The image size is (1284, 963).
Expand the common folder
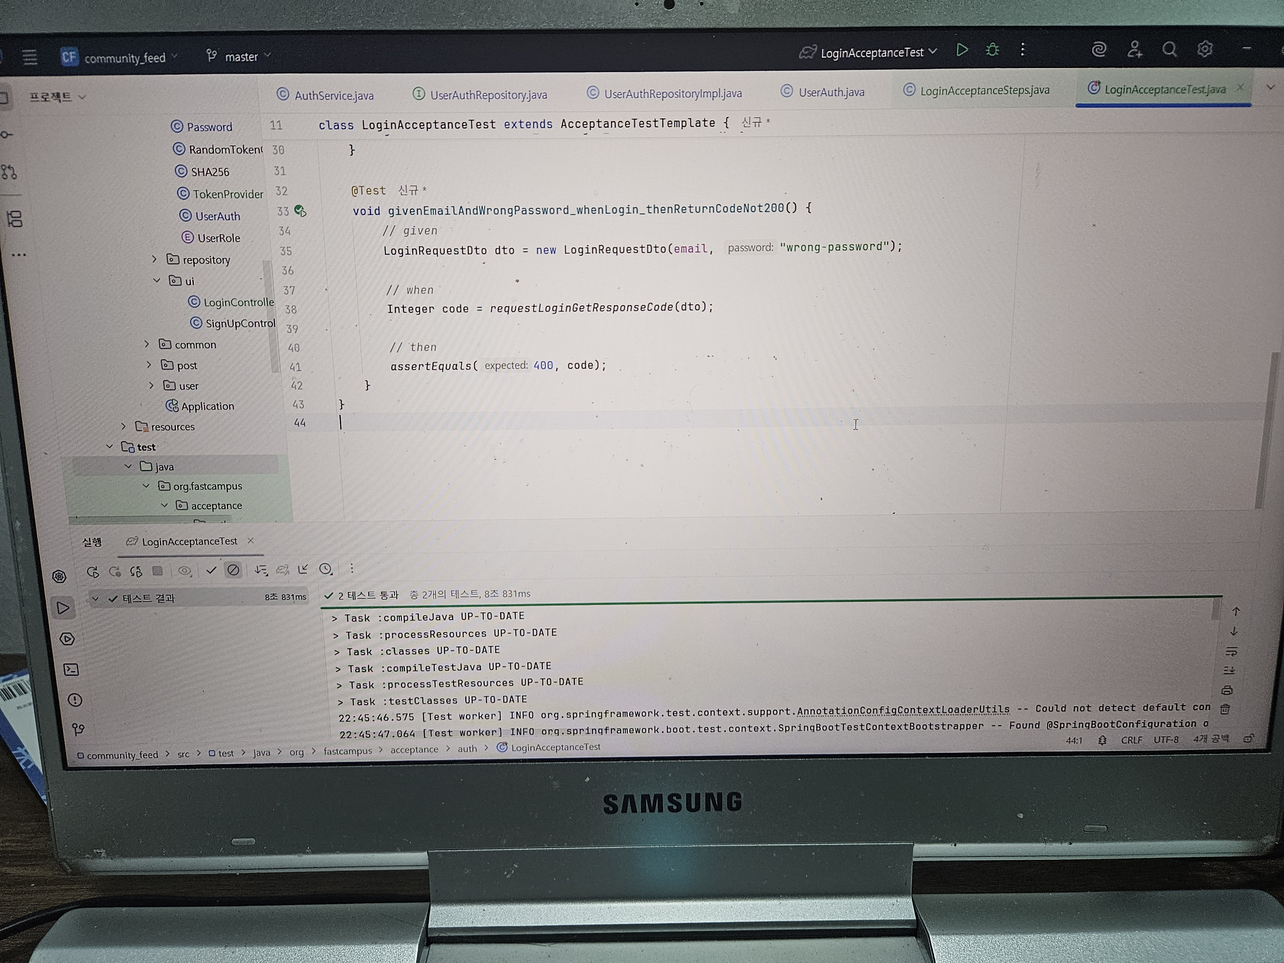tap(147, 344)
